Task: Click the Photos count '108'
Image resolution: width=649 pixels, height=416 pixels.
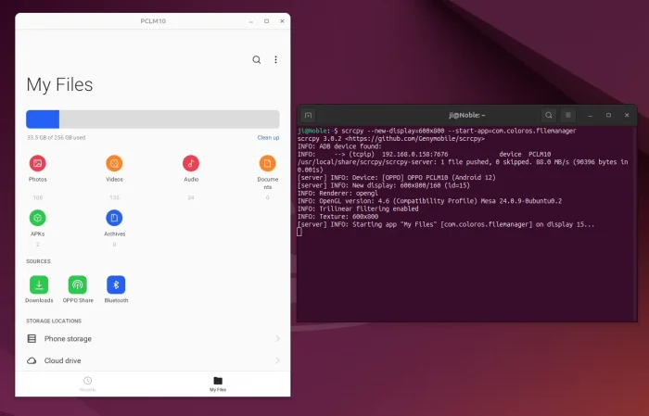Action: tap(38, 197)
